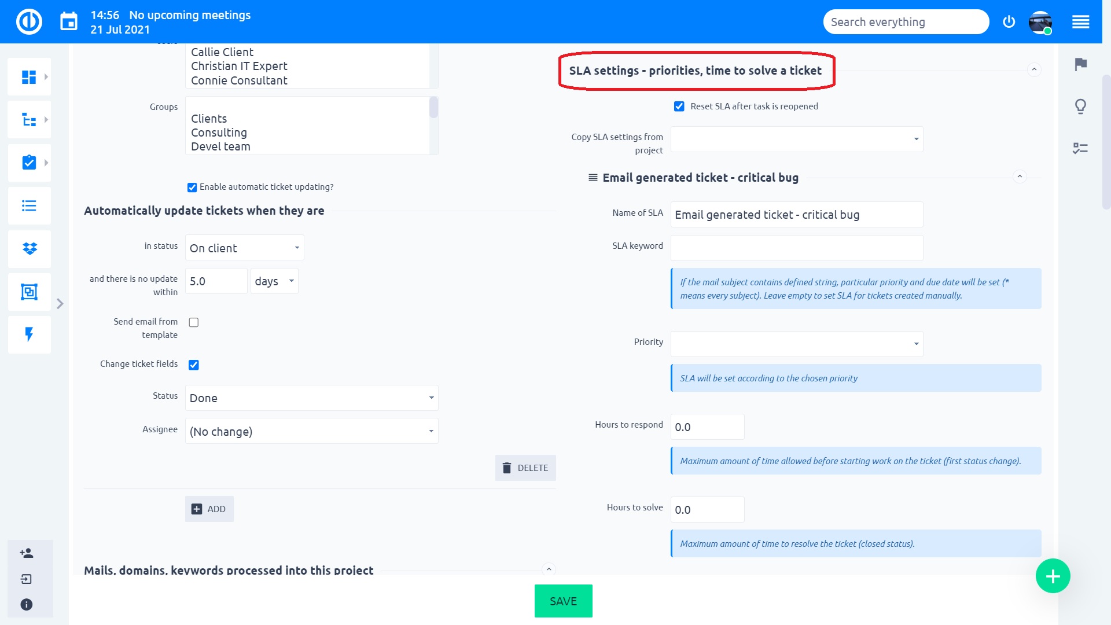This screenshot has height=625, width=1111.
Task: Click the DELETE button
Action: (525, 468)
